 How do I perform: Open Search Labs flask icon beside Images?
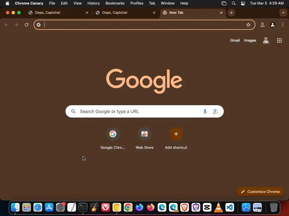coord(266,40)
